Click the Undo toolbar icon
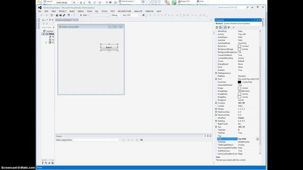This screenshot has width=303, height=170. pos(68,15)
